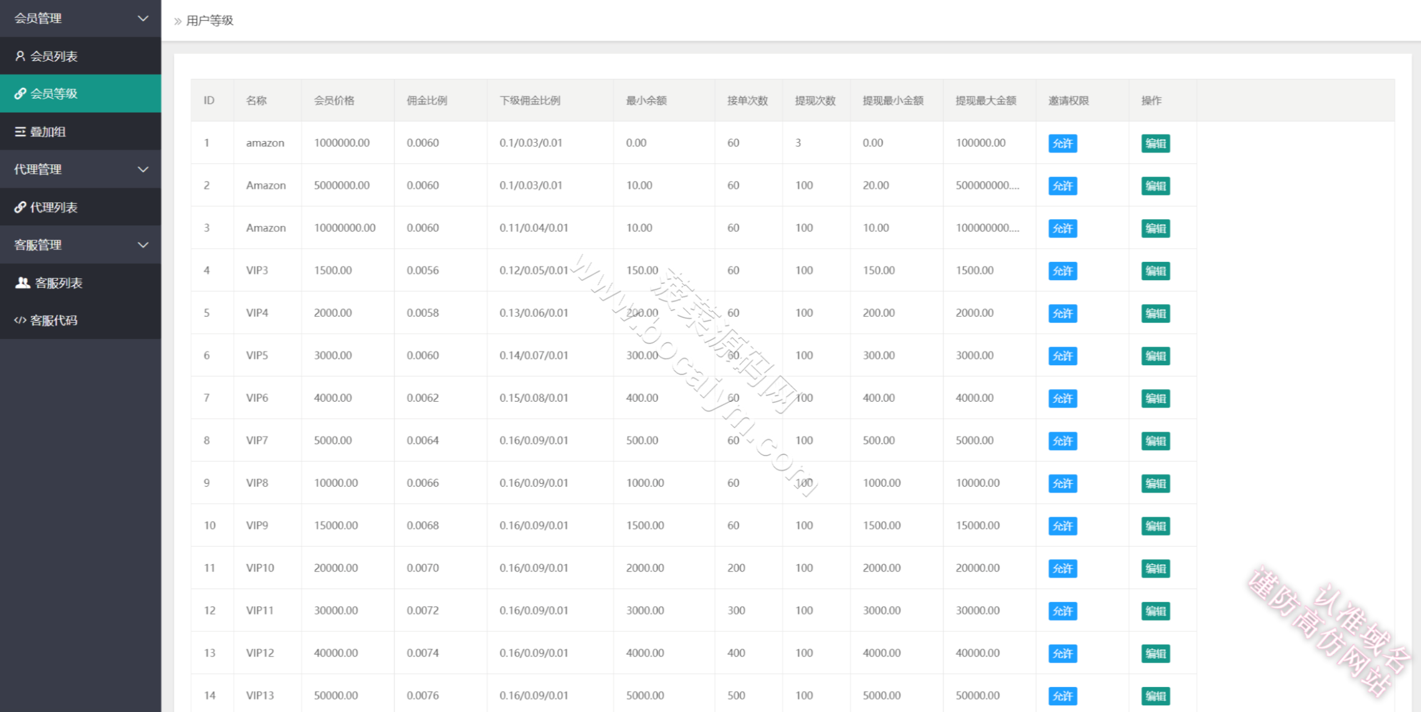Open 会员列表 in the sidebar

pyautogui.click(x=80, y=56)
